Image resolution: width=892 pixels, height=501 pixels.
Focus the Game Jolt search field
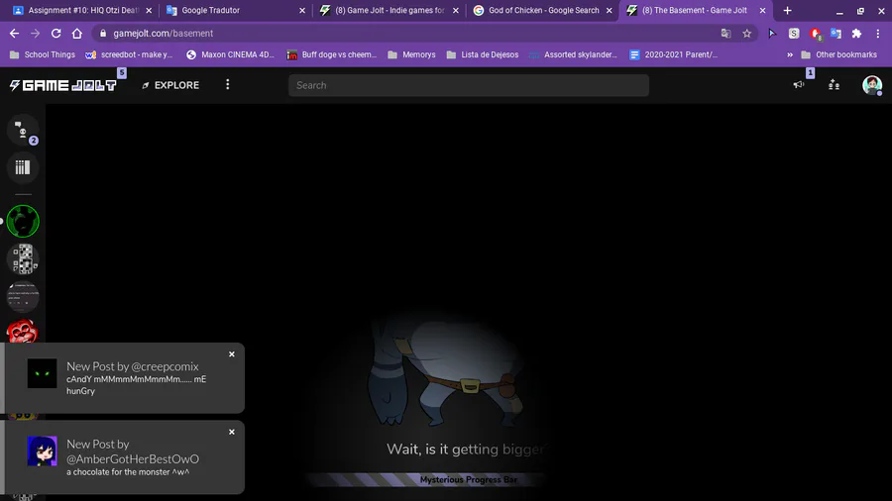(x=468, y=85)
